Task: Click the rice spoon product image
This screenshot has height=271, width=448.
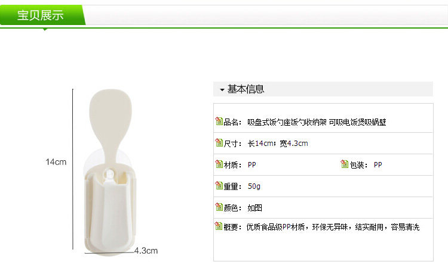Action: click(110, 172)
